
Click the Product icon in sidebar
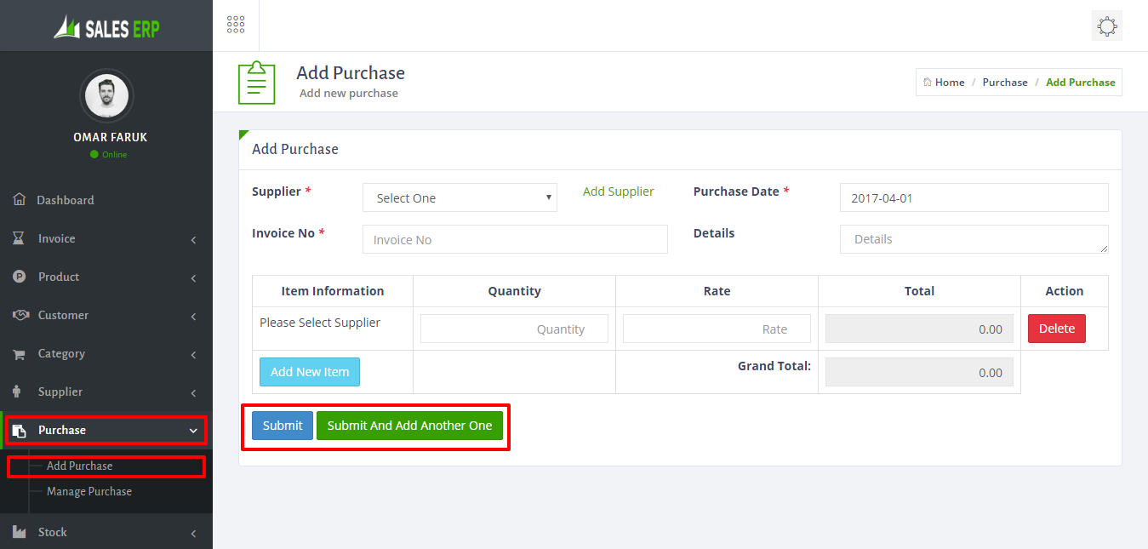click(x=19, y=277)
